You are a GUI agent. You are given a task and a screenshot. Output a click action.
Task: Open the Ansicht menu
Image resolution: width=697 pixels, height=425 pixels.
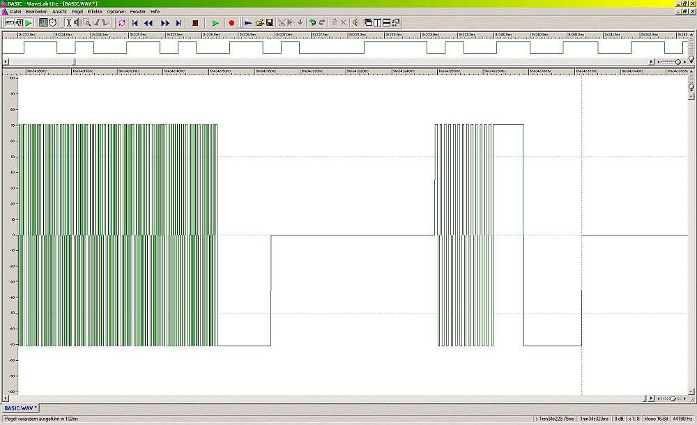click(59, 12)
